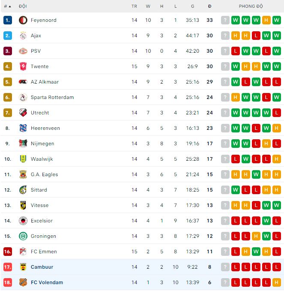Image resolution: width=284 pixels, height=291 pixels.
Task: Sort table by the # rank column
Action: click(x=7, y=6)
